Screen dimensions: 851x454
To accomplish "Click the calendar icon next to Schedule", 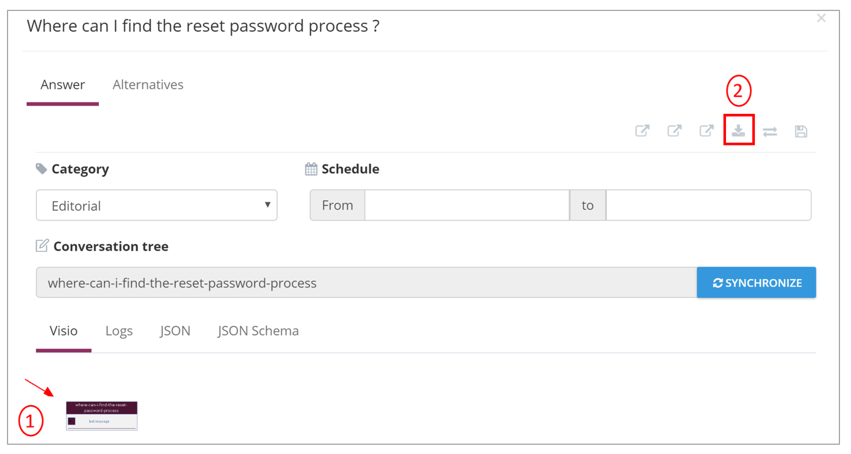I will (311, 169).
